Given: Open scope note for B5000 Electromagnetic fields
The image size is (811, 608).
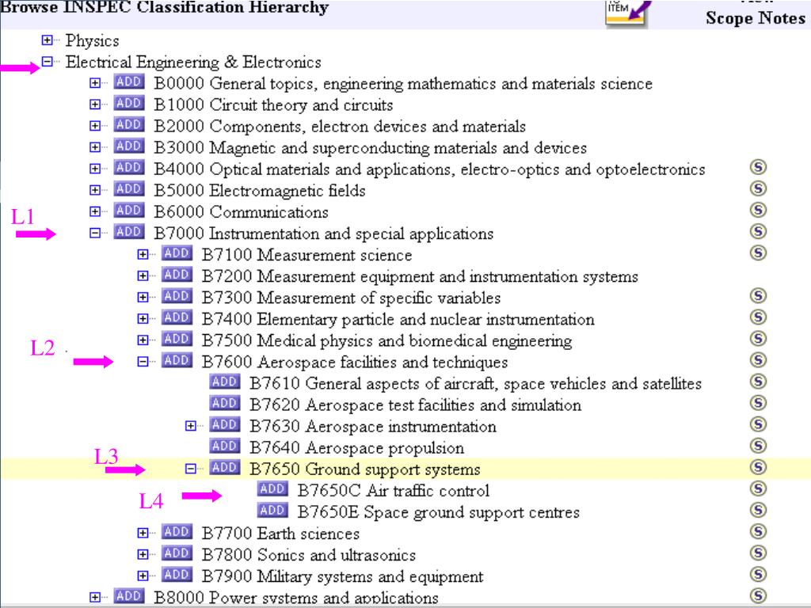Looking at the screenshot, I should click(758, 188).
